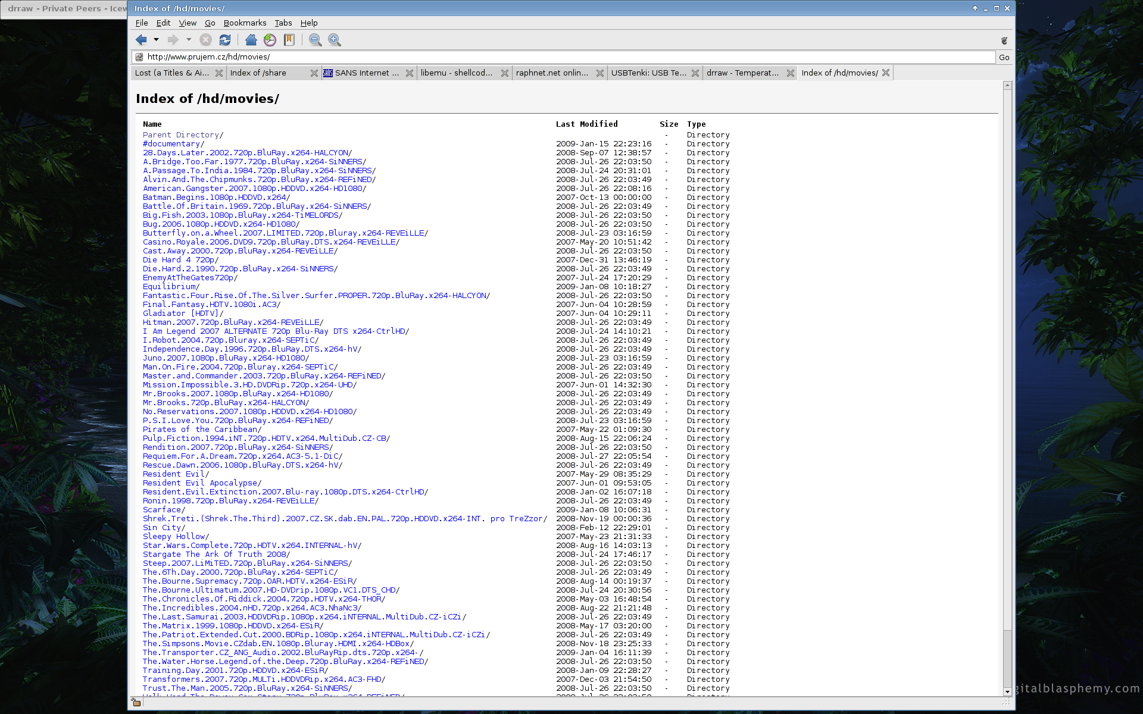1143x714 pixels.
Task: Open the History clock icon
Action: [270, 40]
